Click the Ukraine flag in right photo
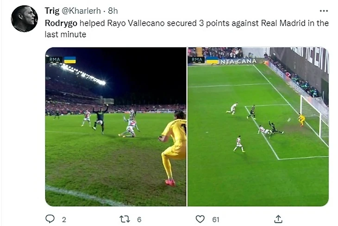The width and height of the screenshot is (338, 226). [212, 60]
